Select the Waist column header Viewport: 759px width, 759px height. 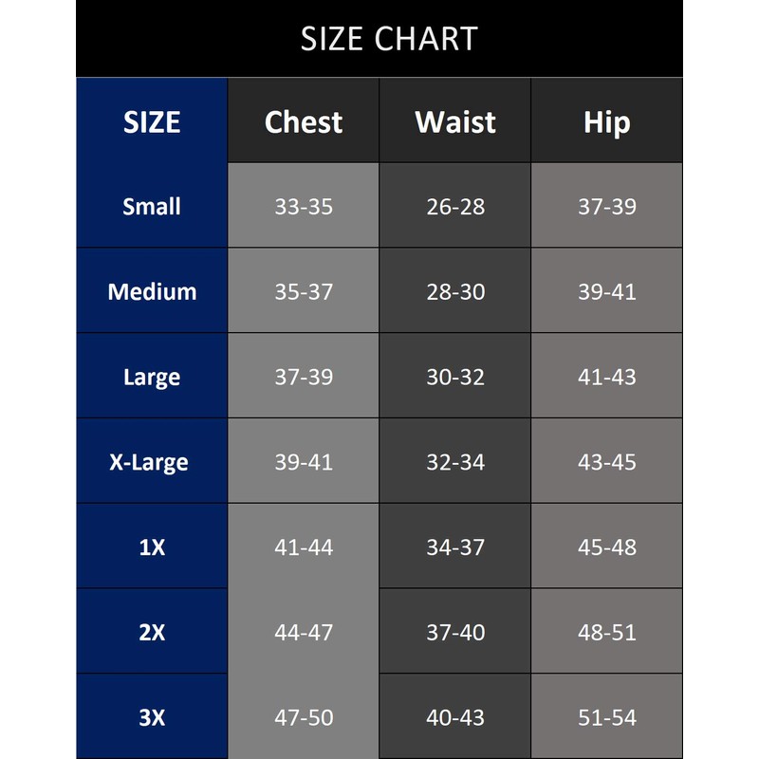tap(455, 122)
